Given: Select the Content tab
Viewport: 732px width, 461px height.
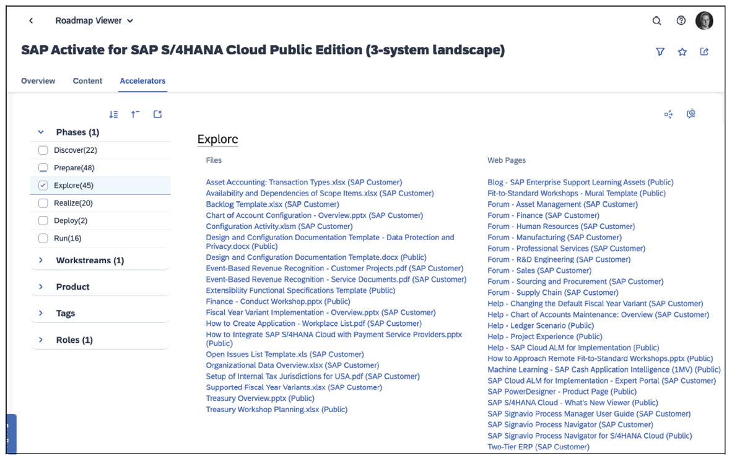Looking at the screenshot, I should tap(87, 80).
